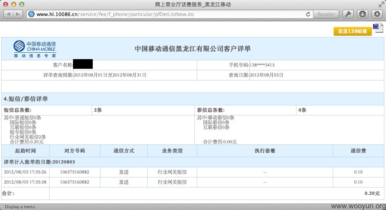Click the 通信费 column header

click(358, 151)
